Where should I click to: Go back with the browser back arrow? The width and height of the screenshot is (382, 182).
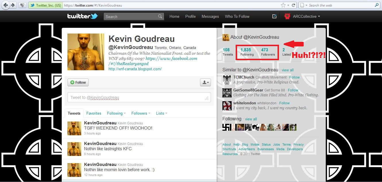click(x=6, y=5)
